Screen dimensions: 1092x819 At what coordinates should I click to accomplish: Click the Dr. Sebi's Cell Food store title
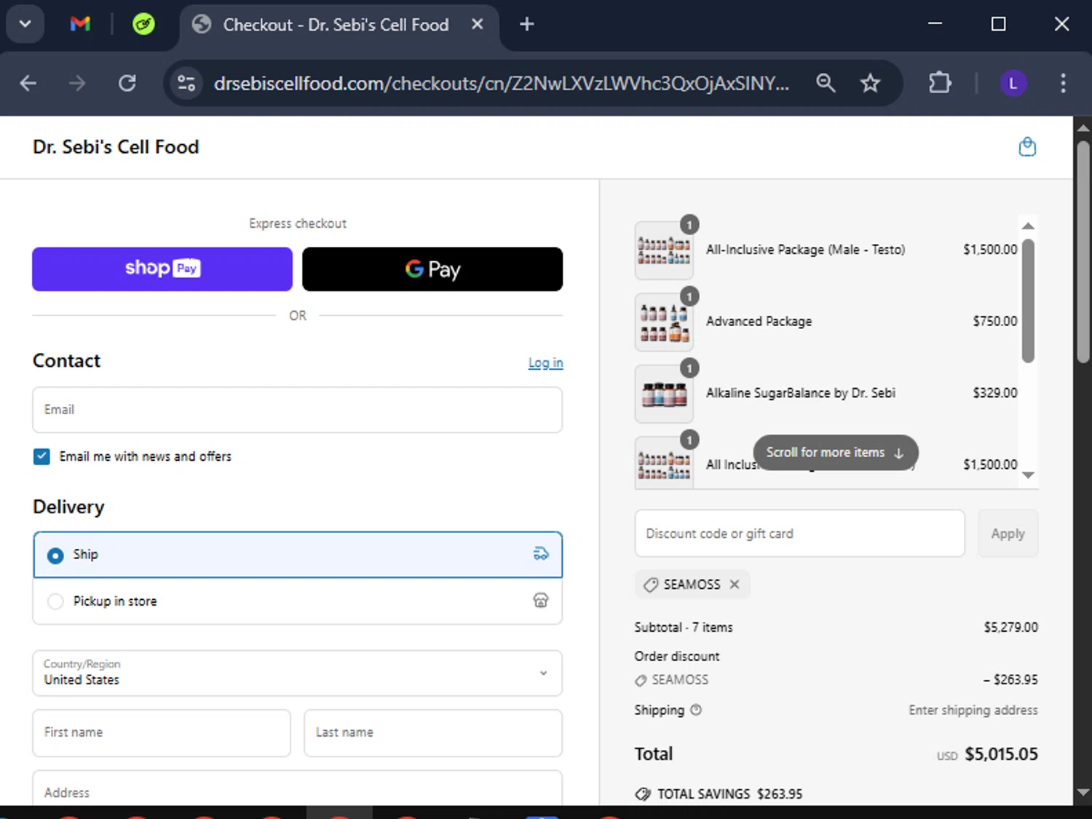(116, 147)
